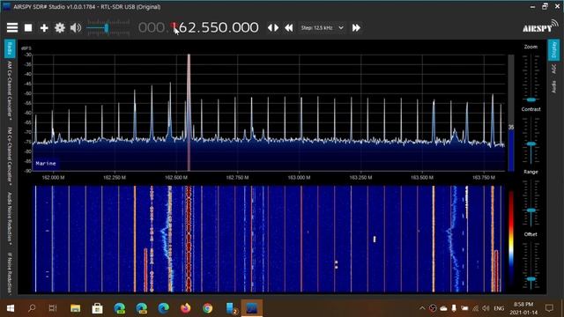Switch to the Audio tab on the right edge
The height and width of the screenshot is (317, 564).
(554, 86)
